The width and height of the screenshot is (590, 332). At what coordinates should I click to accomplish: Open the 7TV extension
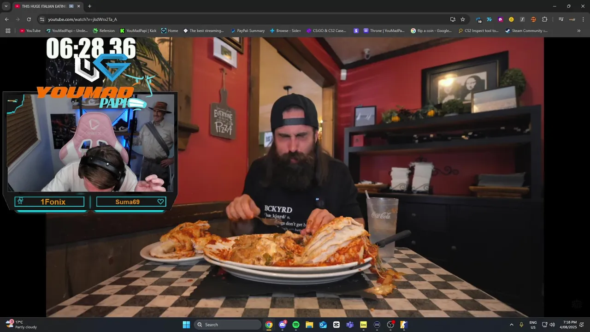point(489,19)
